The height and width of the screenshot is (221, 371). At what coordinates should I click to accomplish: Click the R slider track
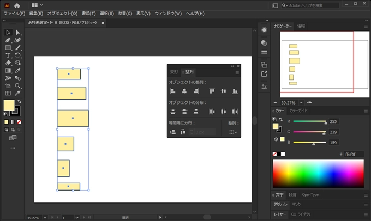(x=309, y=121)
